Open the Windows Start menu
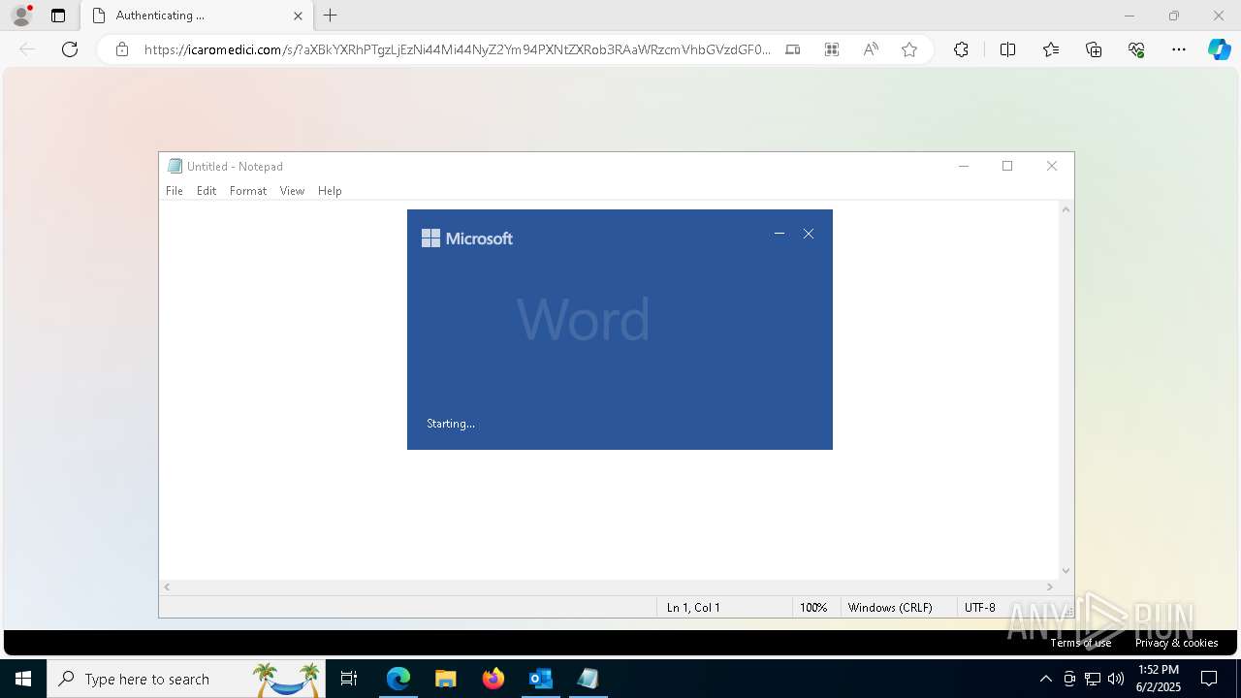The image size is (1241, 698). point(23,679)
